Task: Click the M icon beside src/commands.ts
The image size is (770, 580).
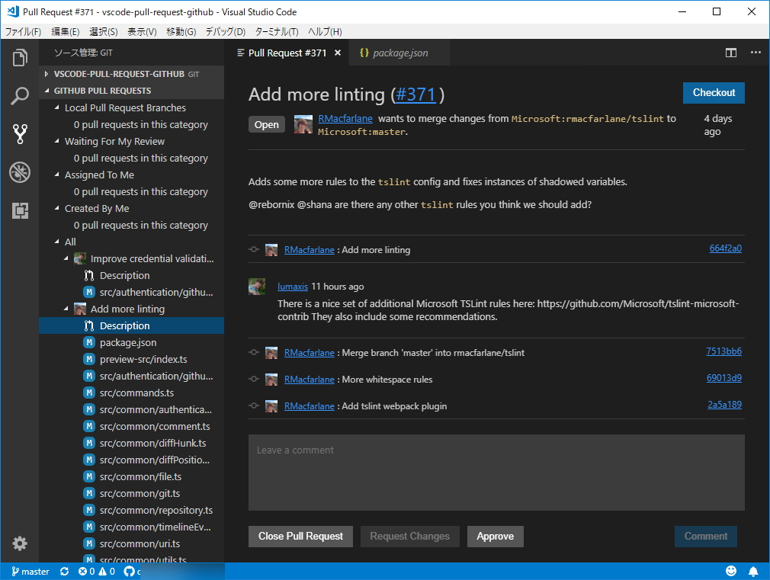Action: pyautogui.click(x=89, y=393)
